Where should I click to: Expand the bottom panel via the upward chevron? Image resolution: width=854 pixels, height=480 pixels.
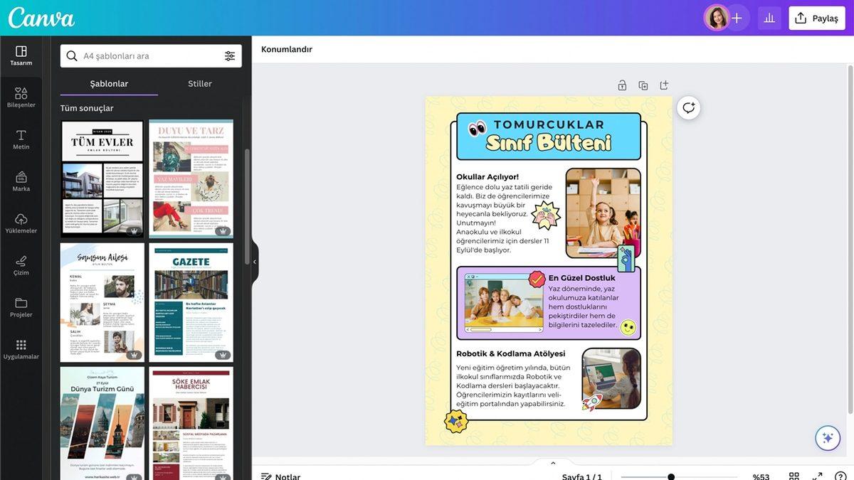click(x=552, y=462)
